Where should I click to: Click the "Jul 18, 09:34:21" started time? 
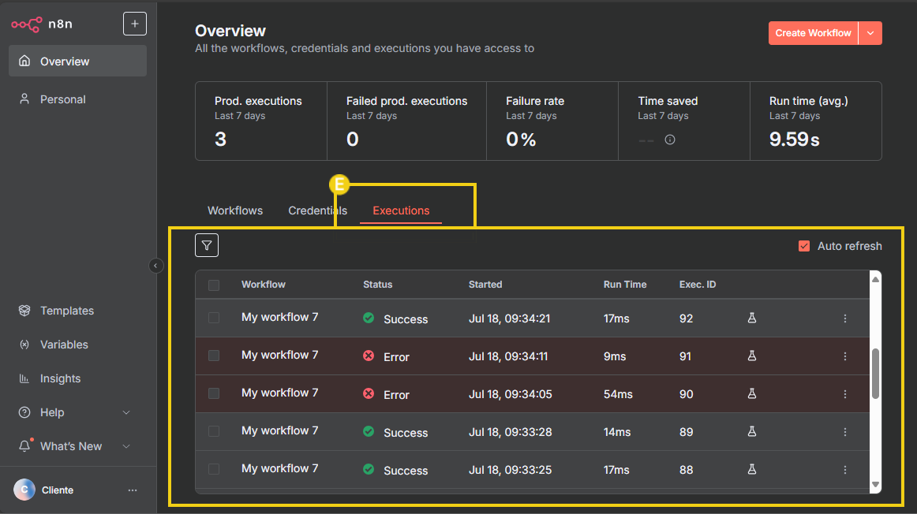point(509,318)
